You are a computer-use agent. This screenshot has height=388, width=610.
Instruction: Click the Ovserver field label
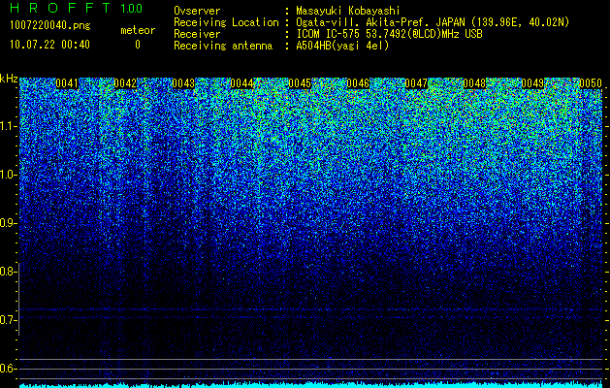[197, 12]
